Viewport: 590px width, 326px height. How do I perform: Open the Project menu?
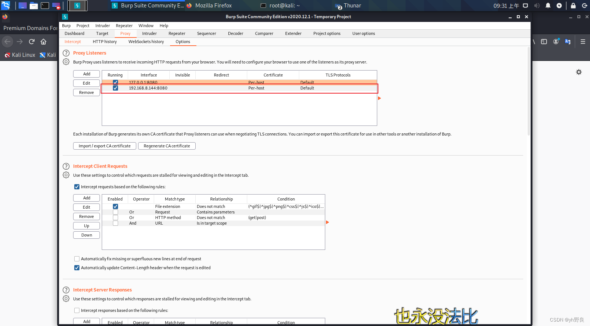click(83, 26)
